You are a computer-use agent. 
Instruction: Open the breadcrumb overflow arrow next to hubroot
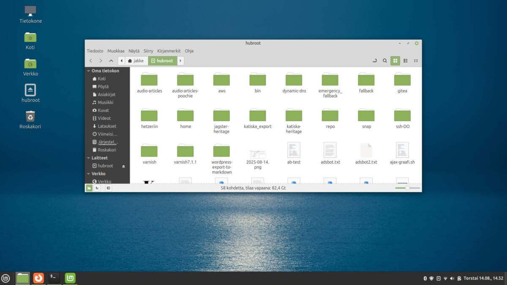tap(180, 60)
